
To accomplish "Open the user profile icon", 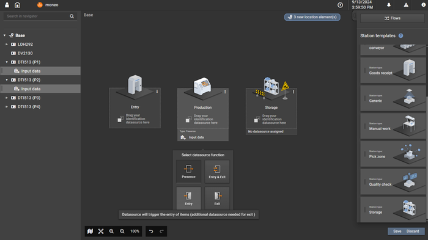I will 7,5.
